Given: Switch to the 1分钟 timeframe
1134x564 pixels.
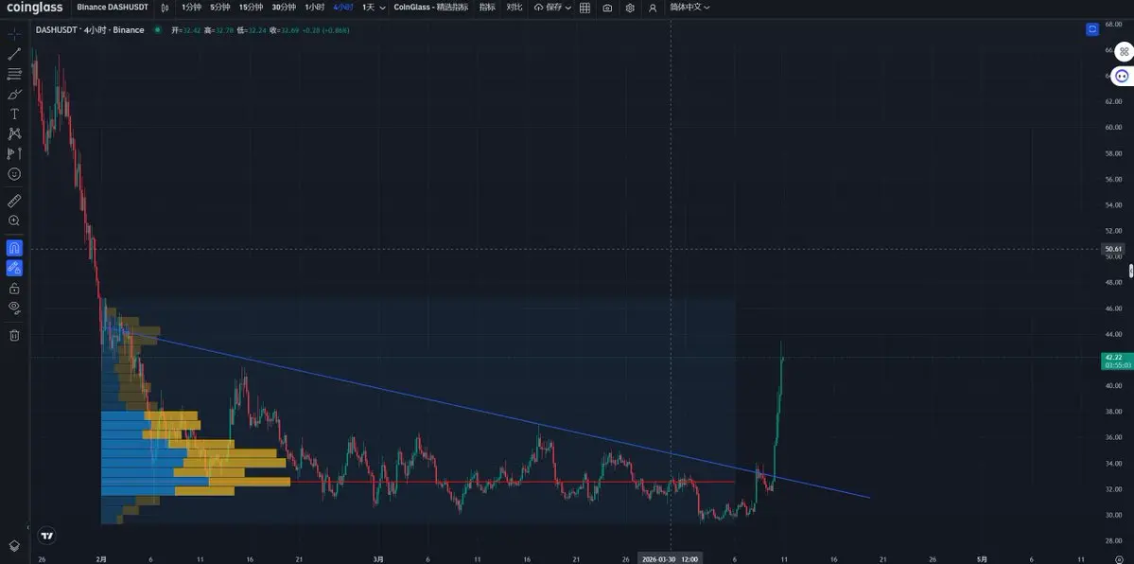Looking at the screenshot, I should (192, 8).
